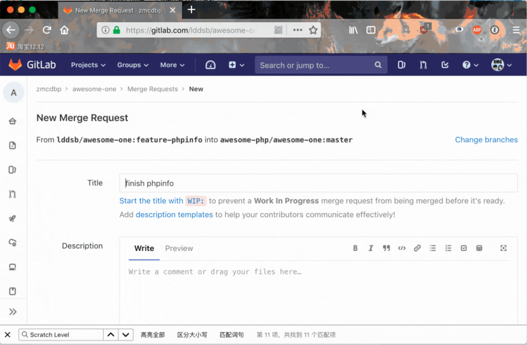Click the Change branches link

[x=486, y=140]
